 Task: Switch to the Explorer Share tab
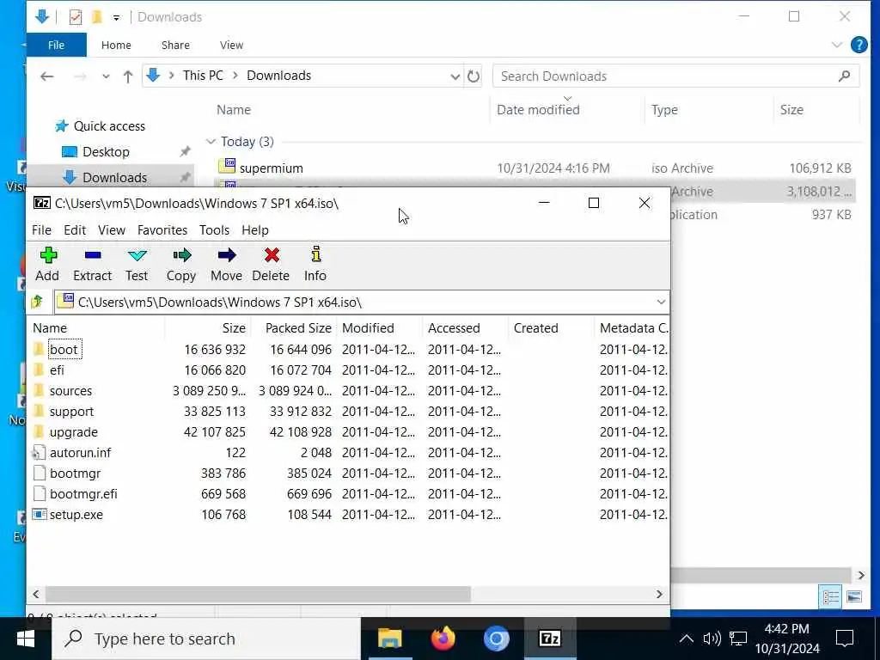(175, 45)
